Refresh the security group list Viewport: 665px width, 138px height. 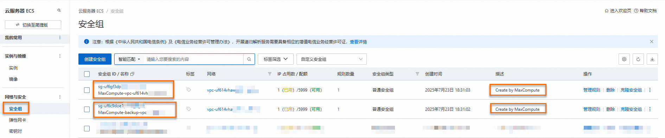[x=638, y=59]
